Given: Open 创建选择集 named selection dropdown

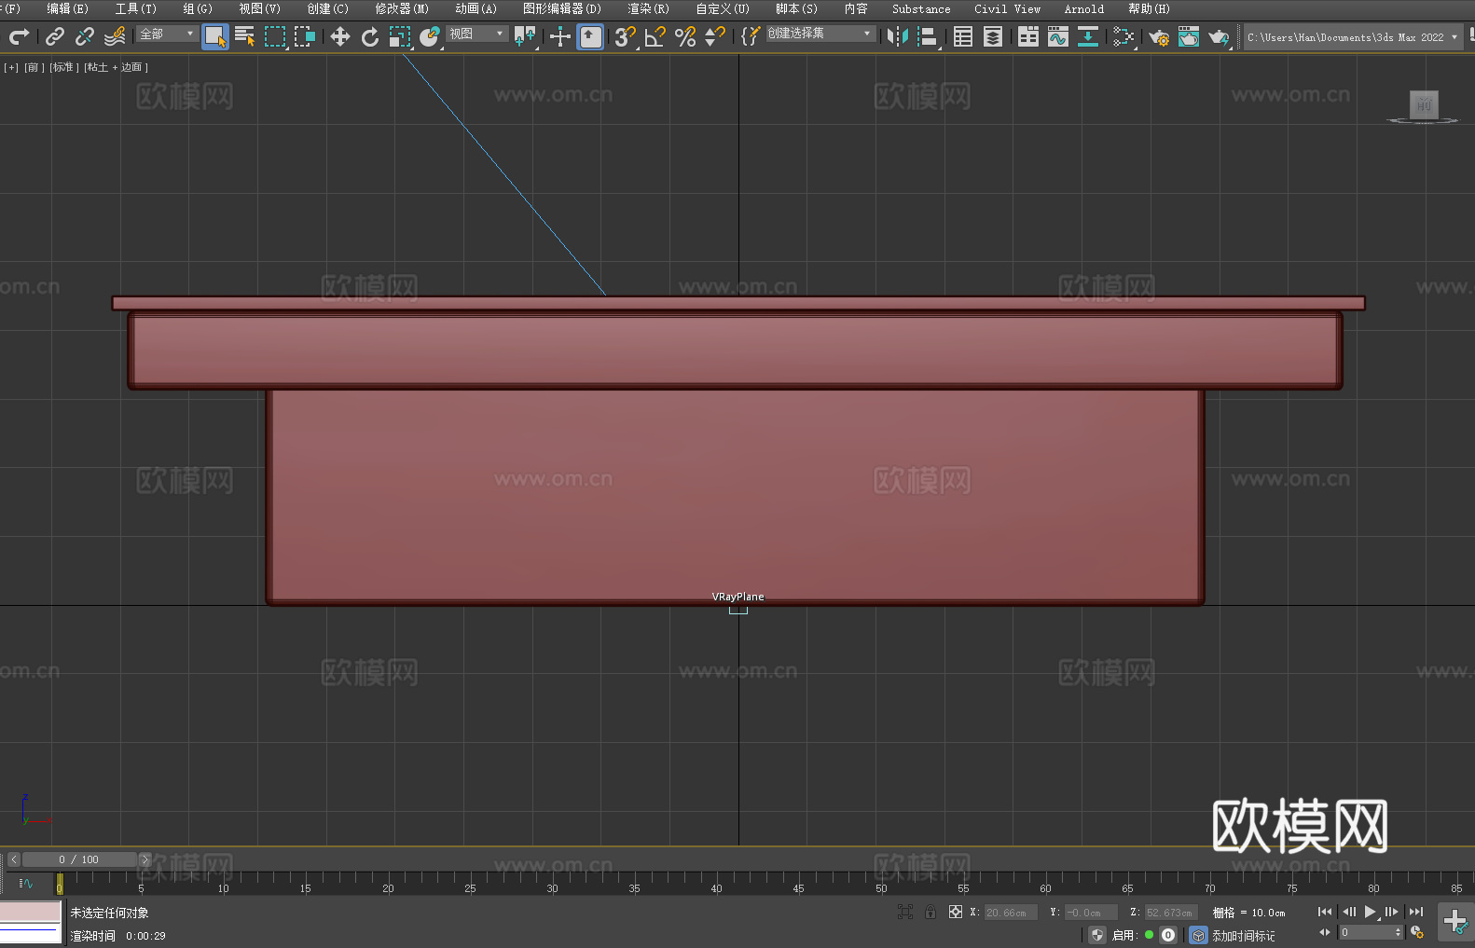Looking at the screenshot, I should tap(820, 34).
